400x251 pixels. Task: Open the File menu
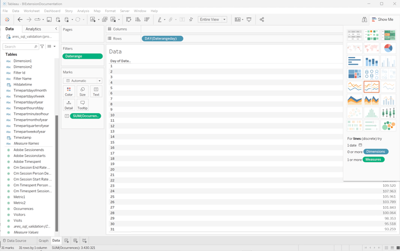(x=5, y=11)
